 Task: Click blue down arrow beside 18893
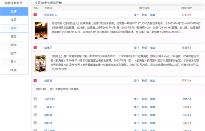tap(190, 48)
